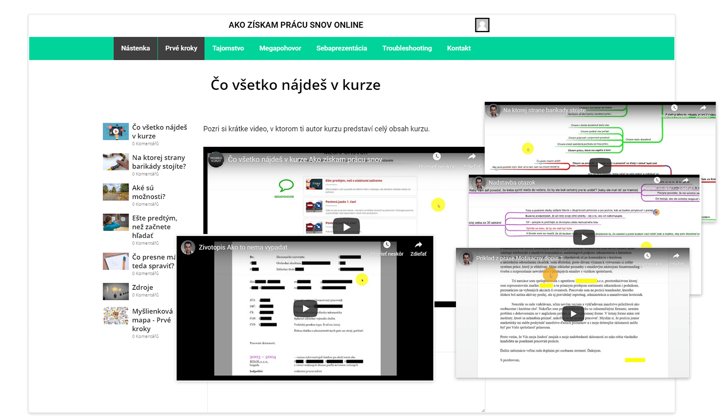Click watch later clock on Nadstavba otazok video
This screenshot has height=420, width=722.
tap(657, 180)
